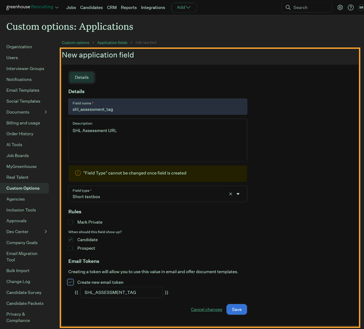Open Social Templates in the sidebar
The image size is (364, 329).
[23, 101]
